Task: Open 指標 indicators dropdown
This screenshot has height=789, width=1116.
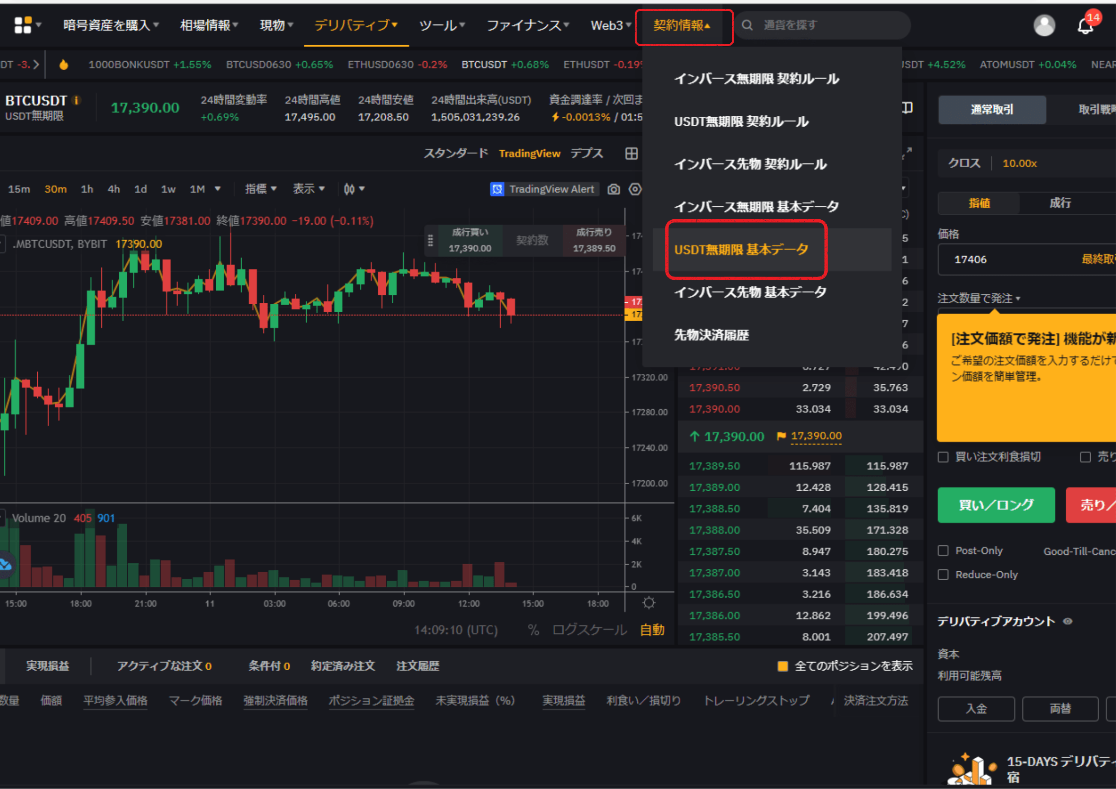Action: click(260, 189)
